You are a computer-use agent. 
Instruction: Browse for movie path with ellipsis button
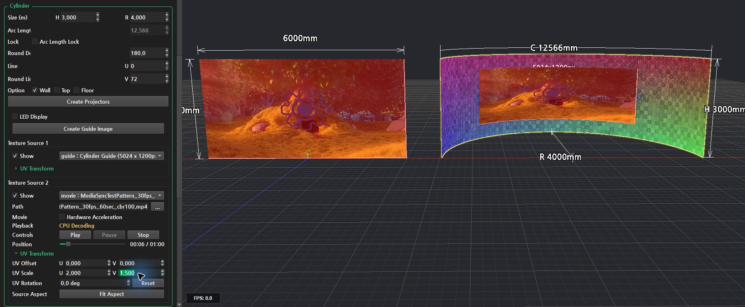[x=158, y=207]
